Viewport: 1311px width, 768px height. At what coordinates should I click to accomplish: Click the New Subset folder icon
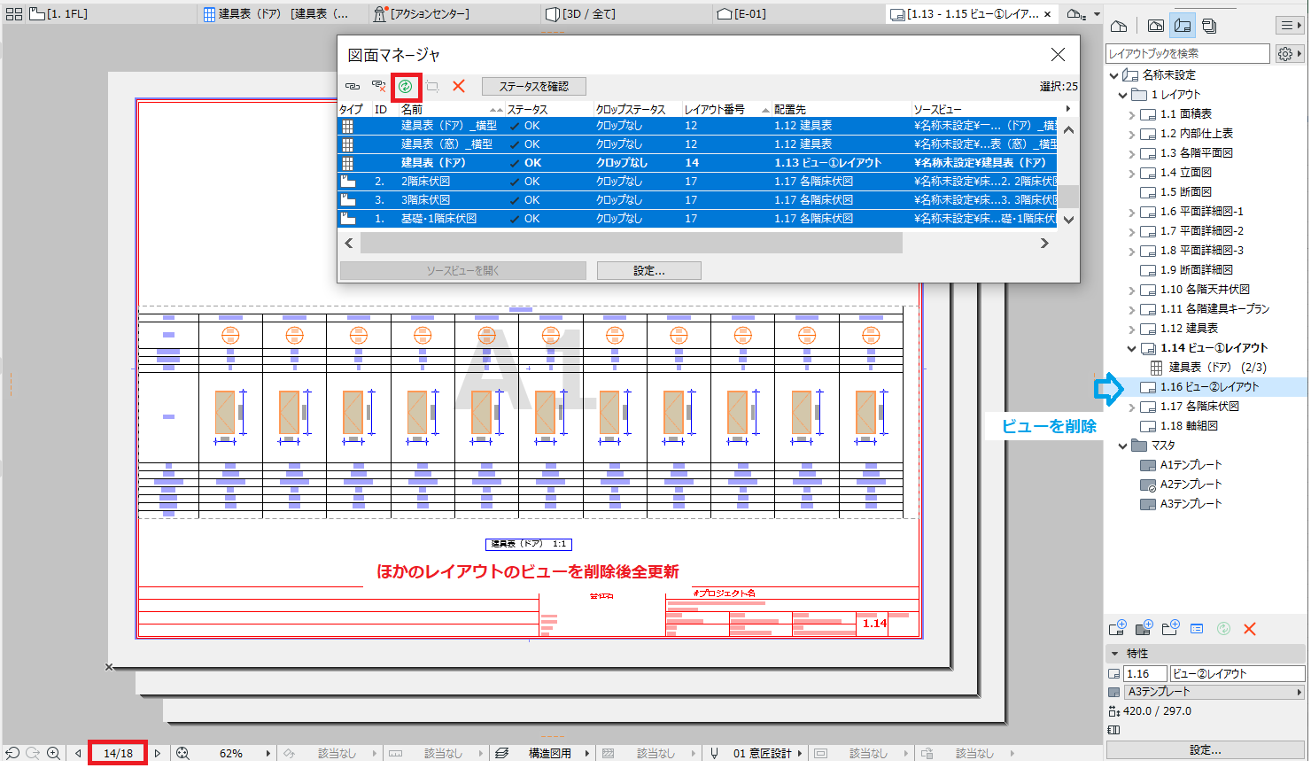click(1170, 629)
